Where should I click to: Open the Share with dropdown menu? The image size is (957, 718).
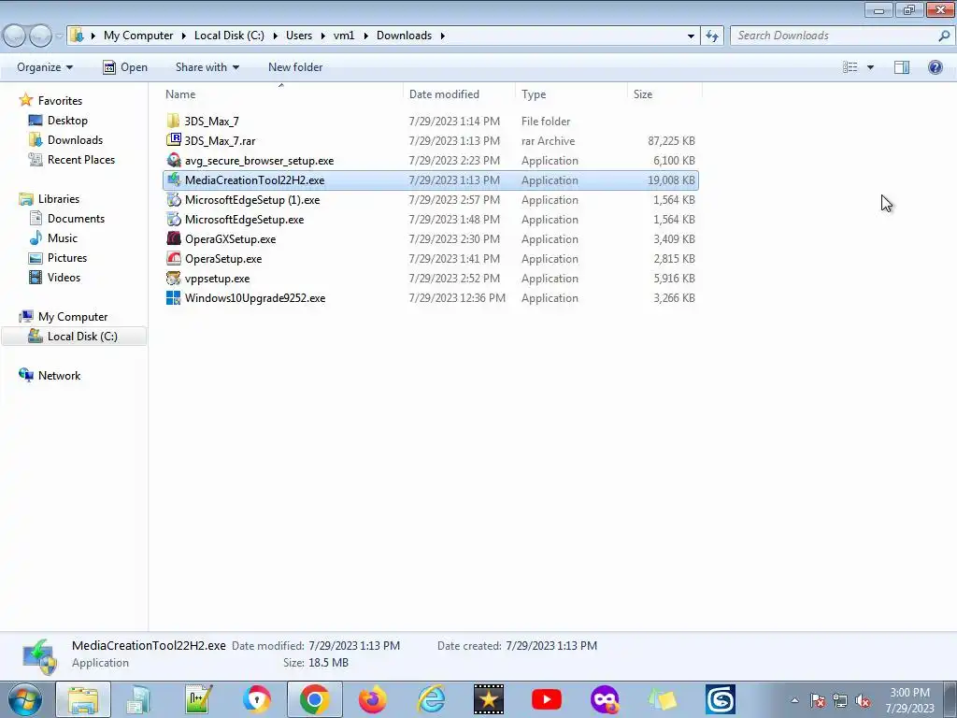207,67
